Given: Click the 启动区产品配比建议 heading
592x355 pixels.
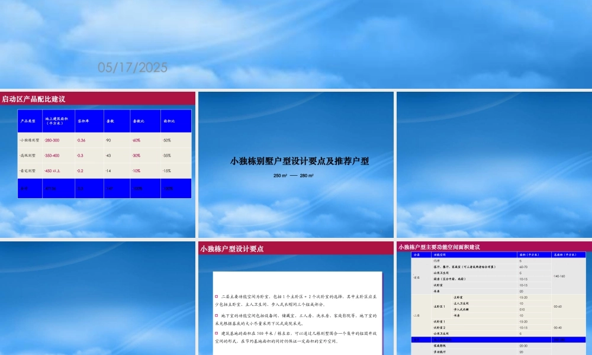Looking at the screenshot, I should tap(34, 99).
